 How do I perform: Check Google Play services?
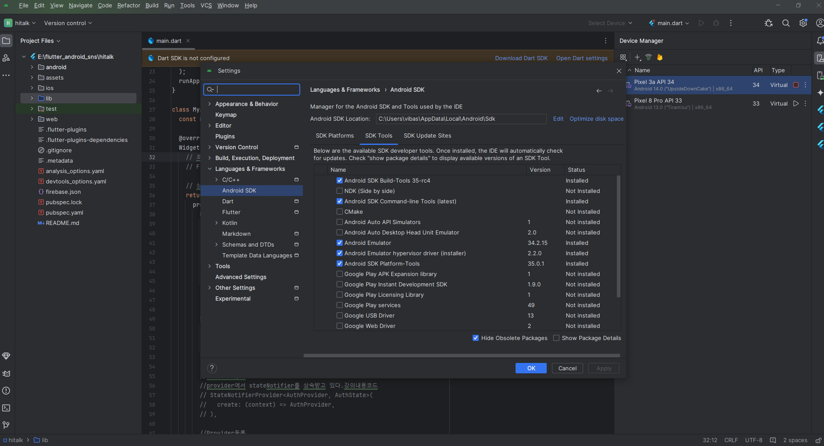(340, 305)
